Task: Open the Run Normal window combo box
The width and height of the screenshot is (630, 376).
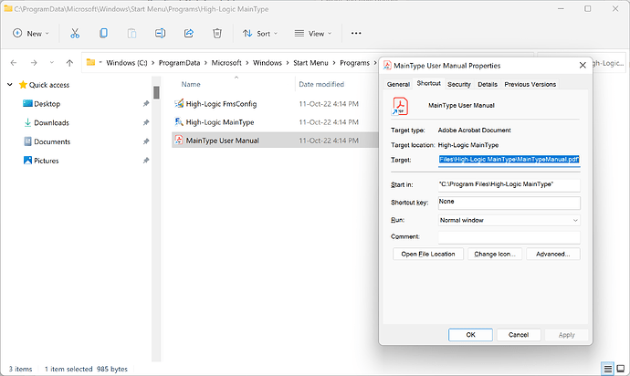Action: [x=509, y=220]
